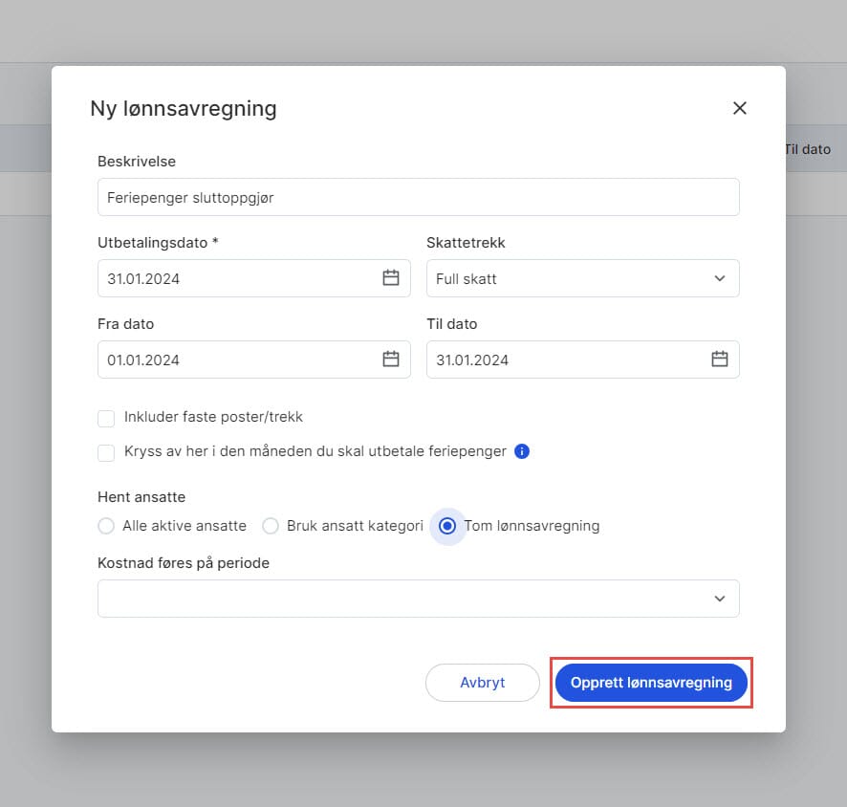Open the Skattetrekk dropdown

point(582,278)
